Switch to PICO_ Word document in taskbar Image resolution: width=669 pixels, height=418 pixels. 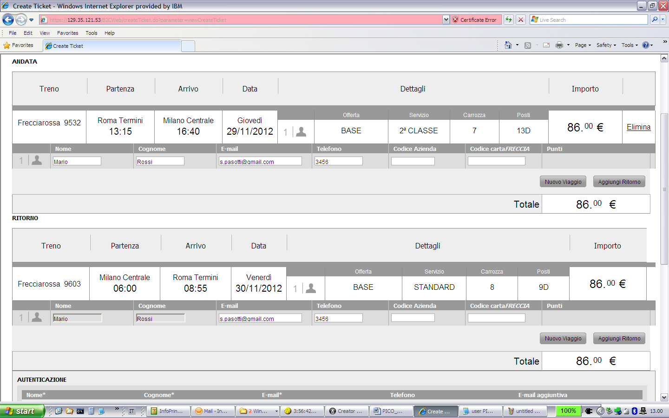391,411
